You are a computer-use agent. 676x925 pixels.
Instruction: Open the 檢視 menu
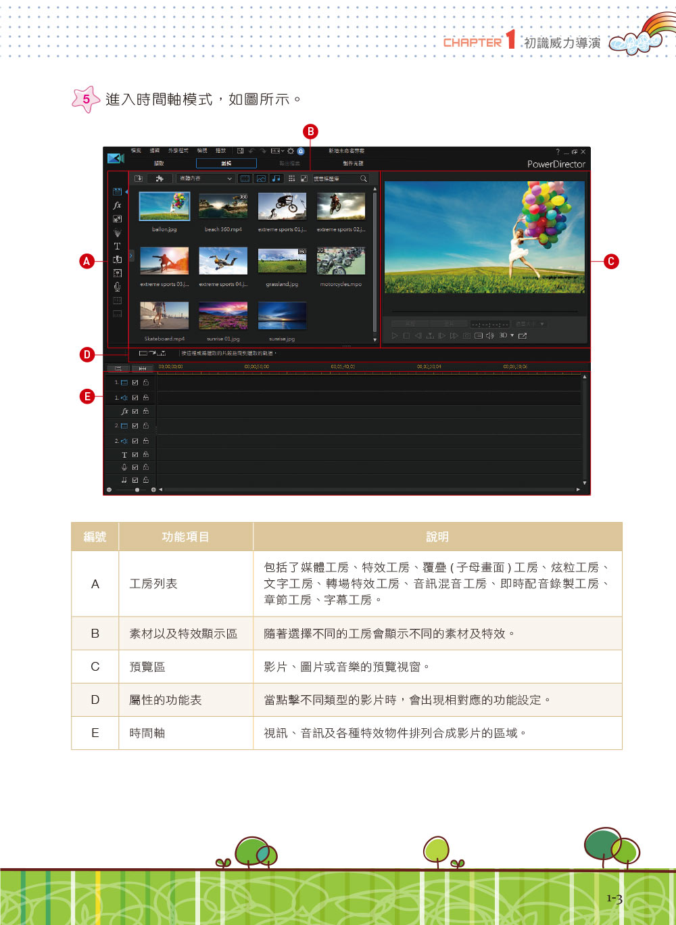tap(202, 151)
